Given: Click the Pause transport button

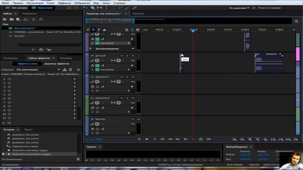Looking at the screenshot, I should [x=155, y=139].
